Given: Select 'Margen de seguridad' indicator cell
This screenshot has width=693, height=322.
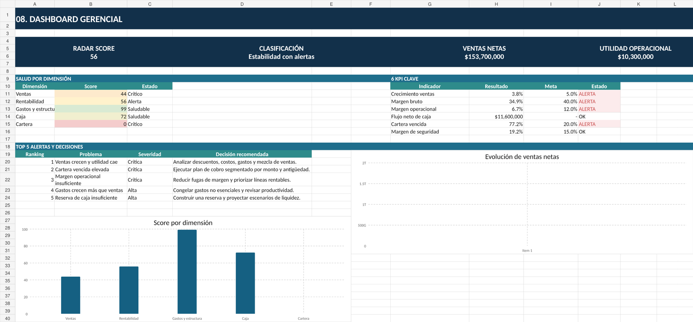Looking at the screenshot, I should tap(429, 132).
